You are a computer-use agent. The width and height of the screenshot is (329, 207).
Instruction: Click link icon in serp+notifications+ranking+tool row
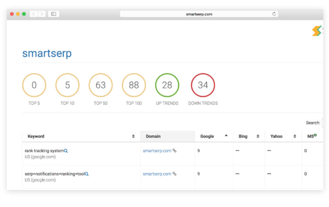point(174,174)
